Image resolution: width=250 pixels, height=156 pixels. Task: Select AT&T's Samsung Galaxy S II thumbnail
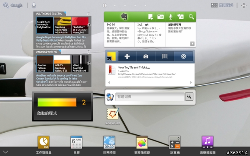(x=62, y=64)
